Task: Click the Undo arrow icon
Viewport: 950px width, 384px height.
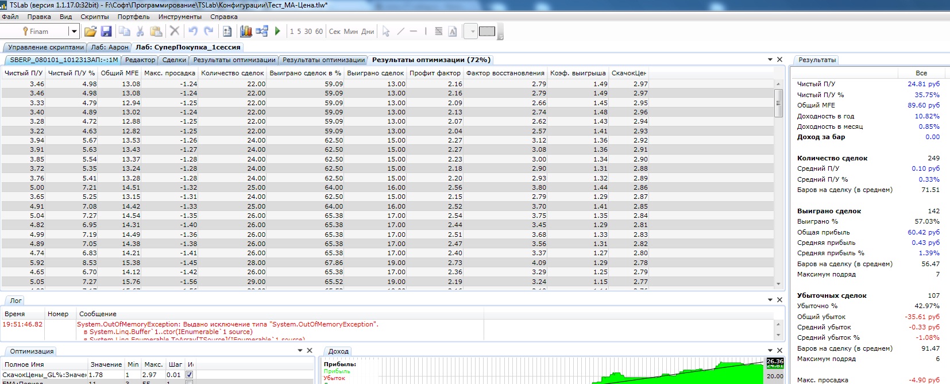Action: coord(193,32)
